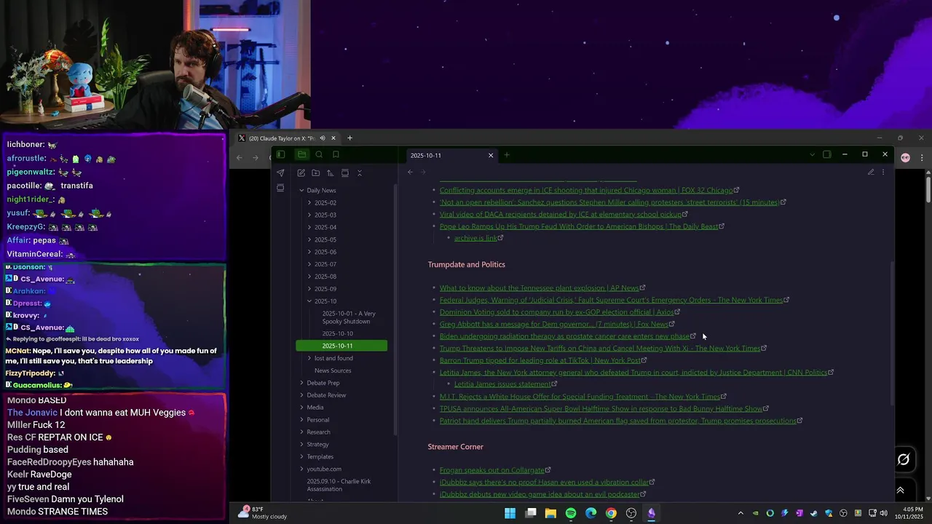Open the Windows Start menu

point(510,513)
